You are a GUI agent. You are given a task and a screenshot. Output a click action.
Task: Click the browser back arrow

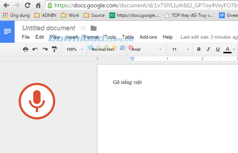6,5
